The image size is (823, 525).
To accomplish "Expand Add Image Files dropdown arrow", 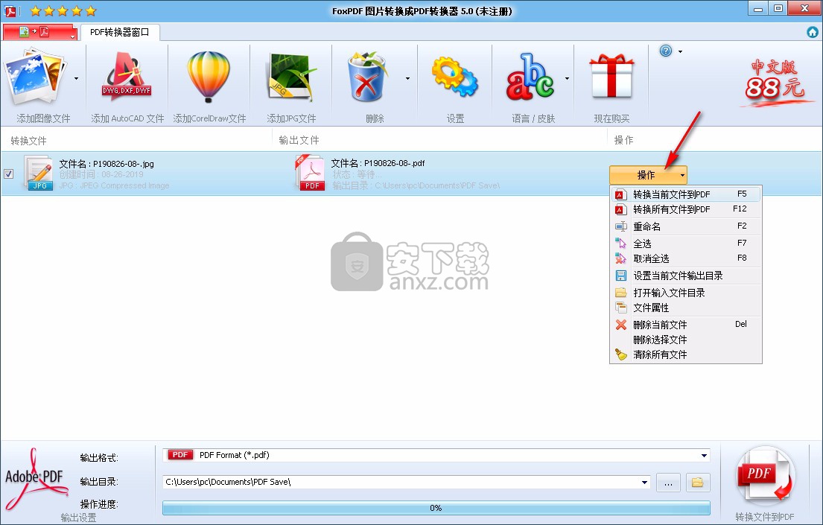I will (77, 79).
